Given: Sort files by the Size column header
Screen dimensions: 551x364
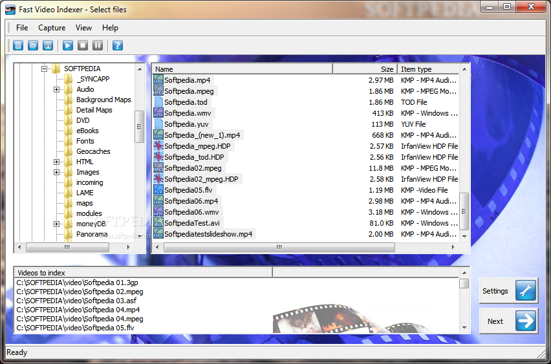Looking at the screenshot, I should 365,69.
